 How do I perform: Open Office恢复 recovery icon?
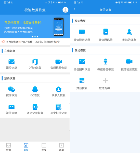(x=35, y=62)
